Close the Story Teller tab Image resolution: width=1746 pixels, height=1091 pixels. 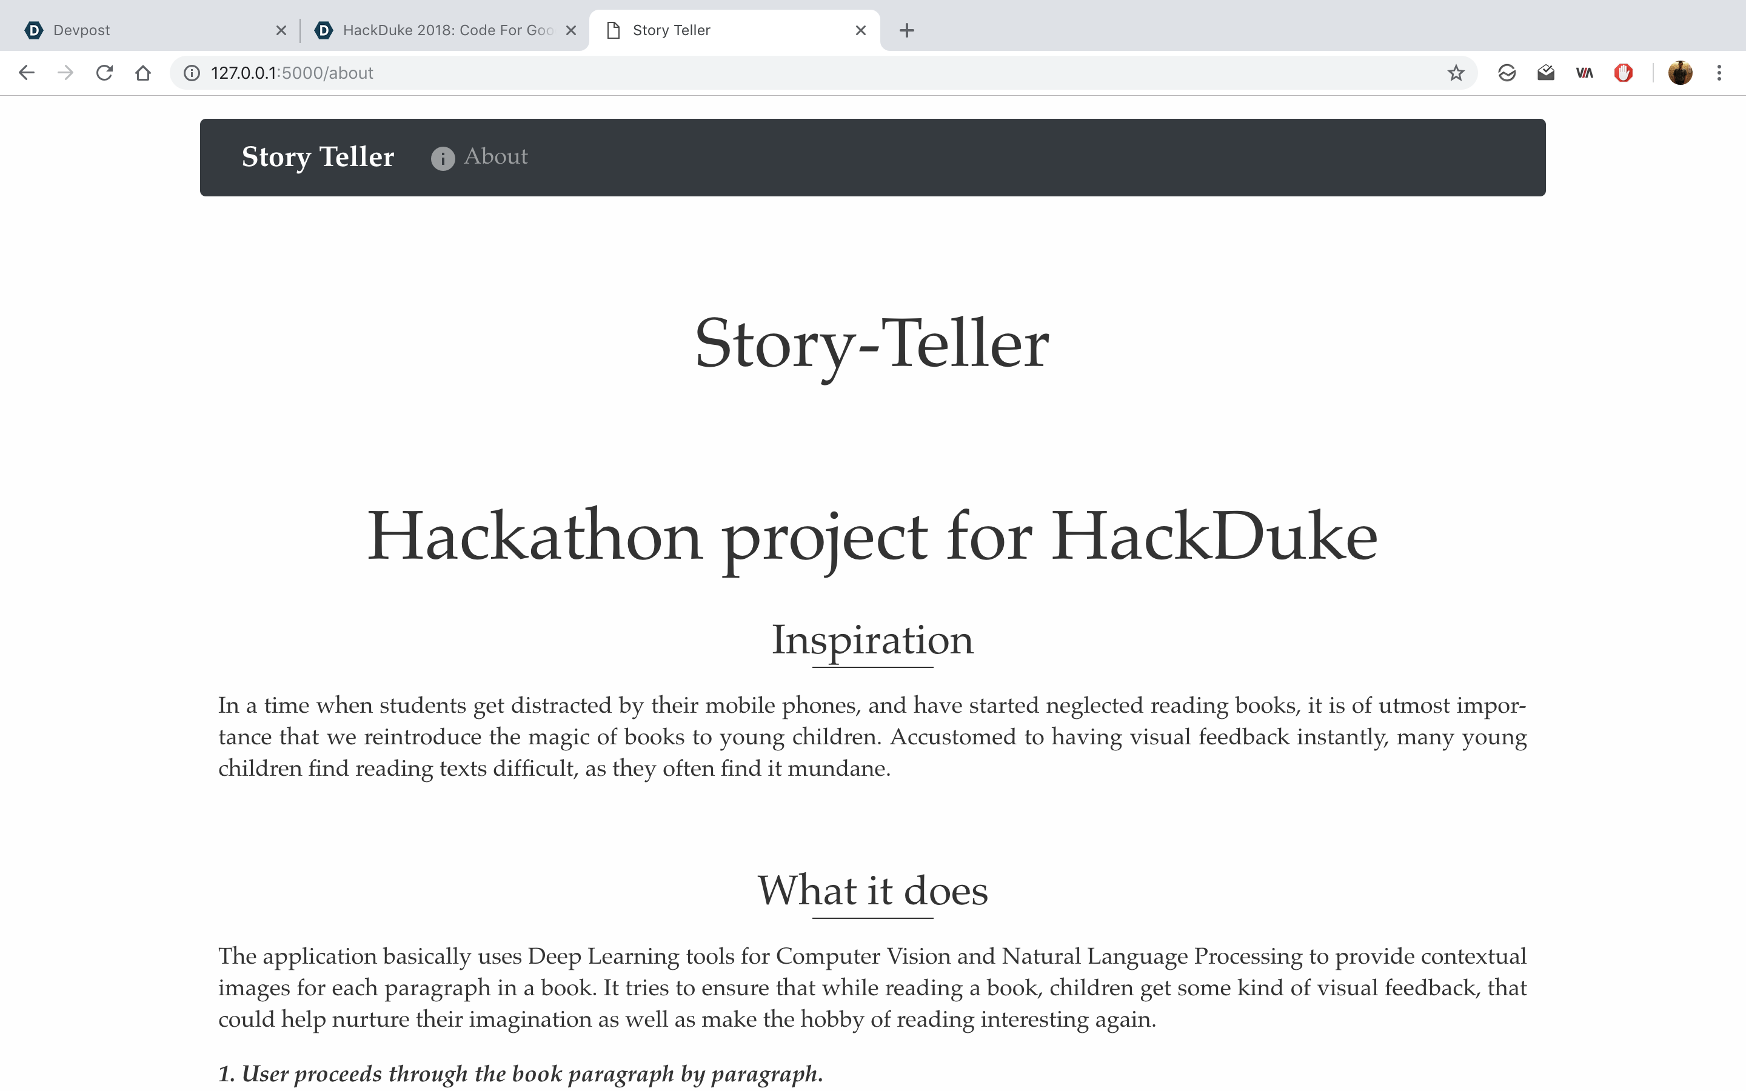pyautogui.click(x=860, y=30)
